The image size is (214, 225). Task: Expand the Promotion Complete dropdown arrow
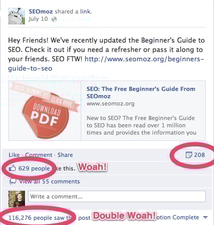(x=206, y=217)
